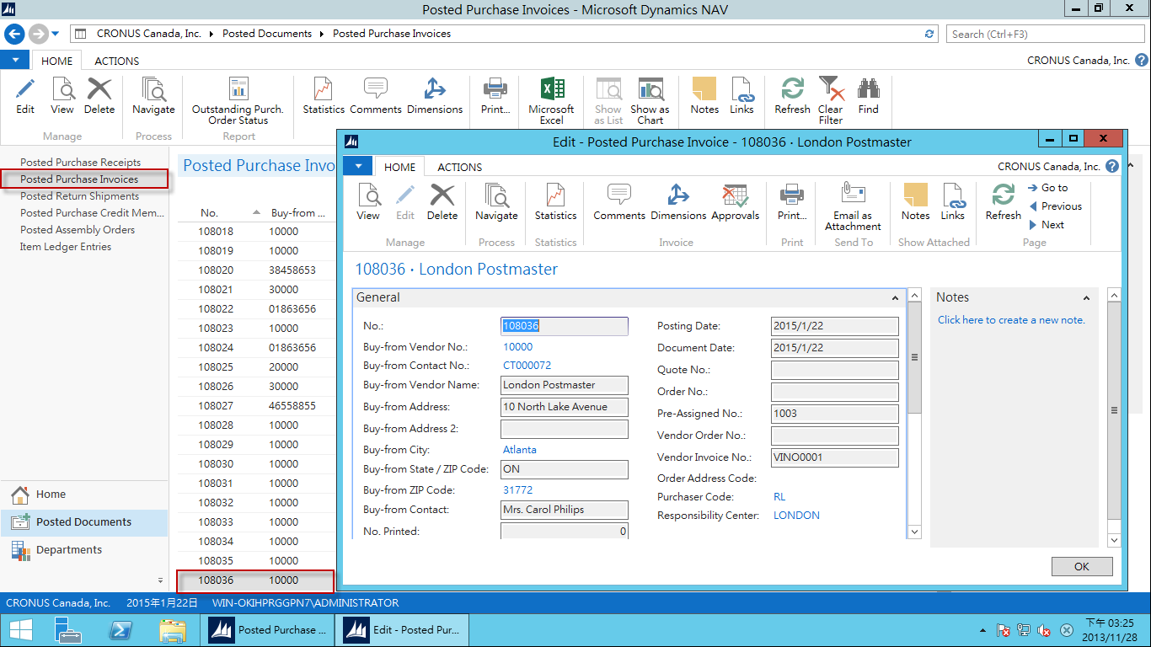
Task: Open application menu dropdown in invoice dialog
Action: 358,167
